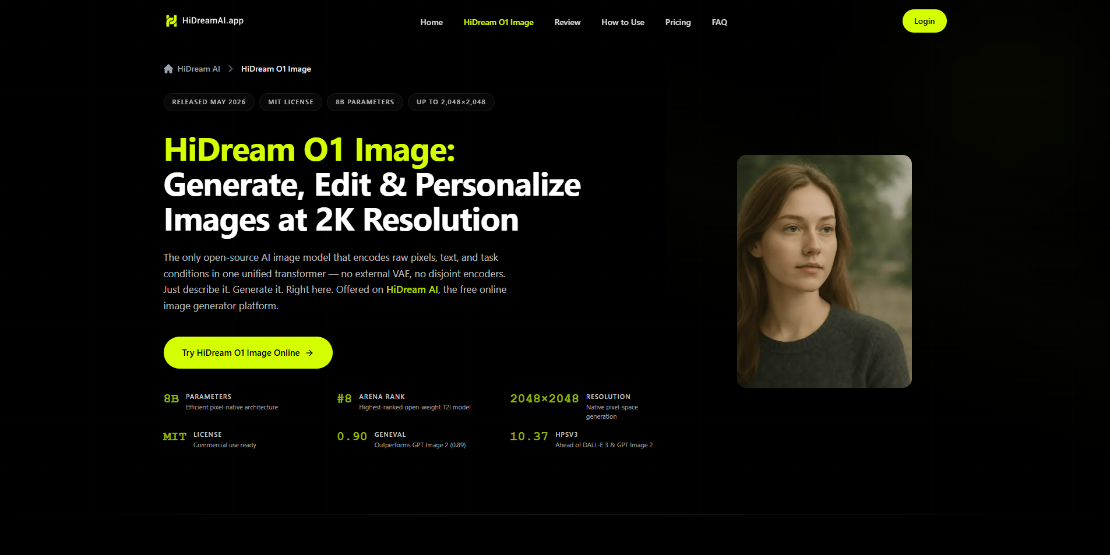Click 'Highest-ranked open-weight T2I model' text

coord(415,407)
